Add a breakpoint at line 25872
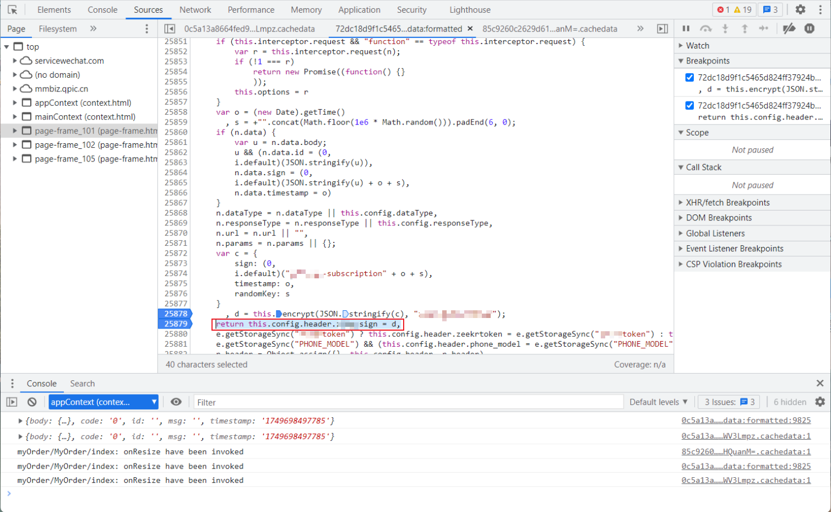Screen dimensions: 831x512 [x=176, y=254]
